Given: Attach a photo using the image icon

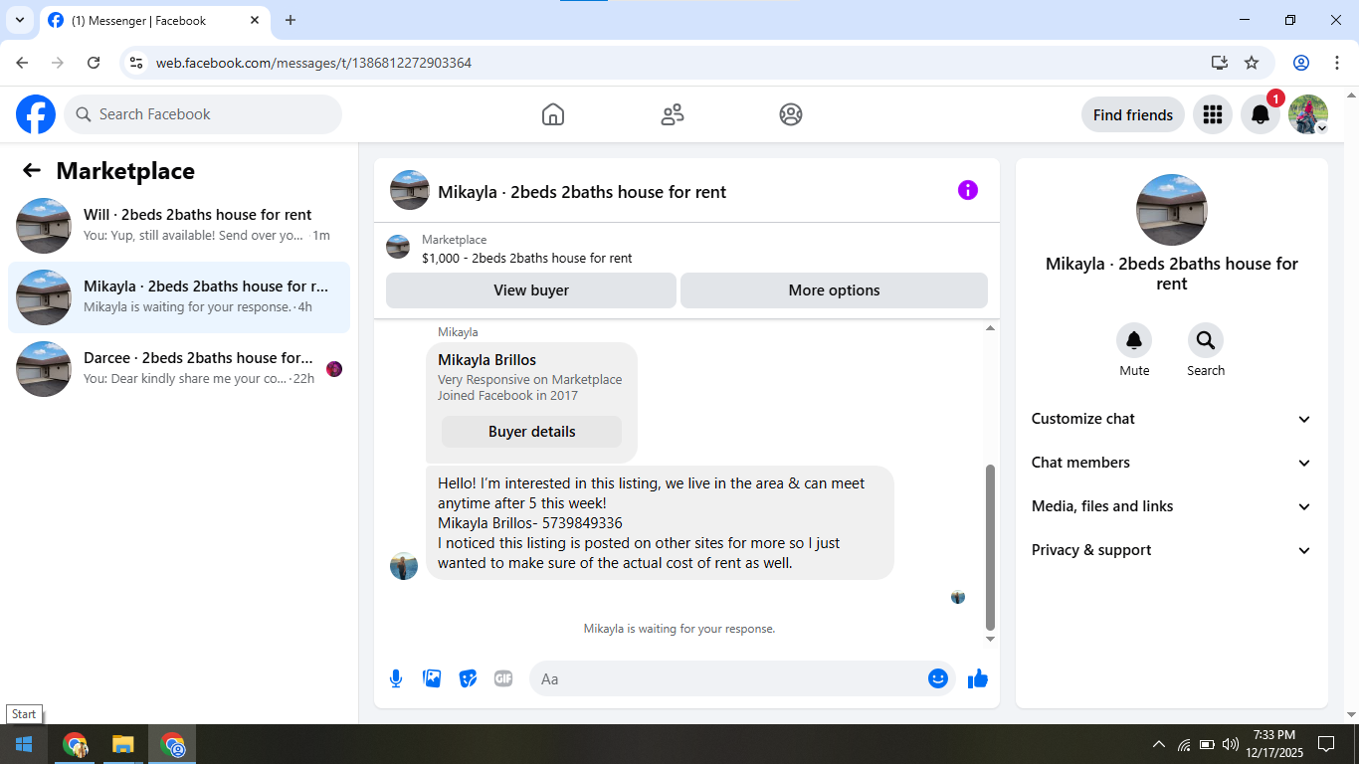Looking at the screenshot, I should (x=432, y=678).
